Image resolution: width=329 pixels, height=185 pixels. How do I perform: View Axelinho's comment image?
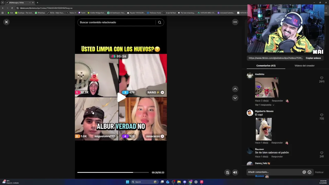click(x=267, y=88)
